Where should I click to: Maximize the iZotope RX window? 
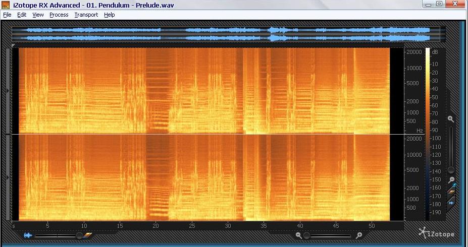click(x=439, y=4)
